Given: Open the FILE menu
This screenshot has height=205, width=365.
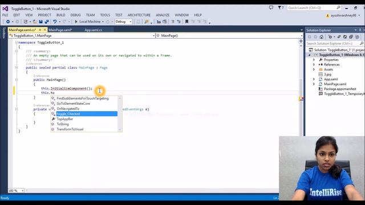Looking at the screenshot, I should point(5,15).
